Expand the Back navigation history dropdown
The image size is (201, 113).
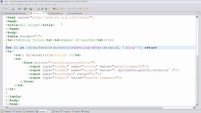point(87,9)
